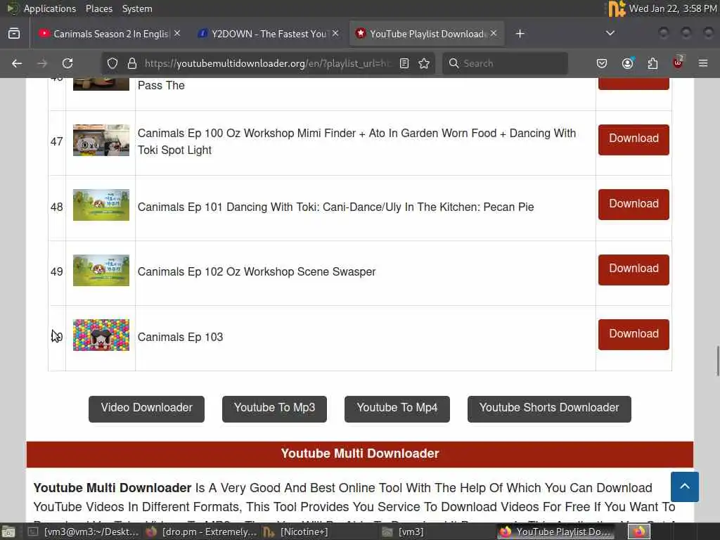Viewport: 720px width, 540px height.
Task: Download Canimals Ep 101
Action: (634, 205)
